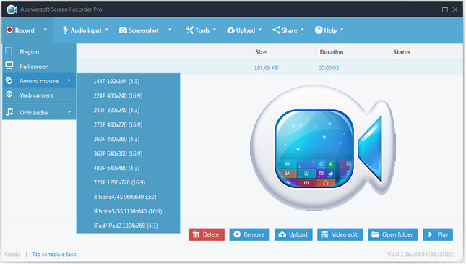The image size is (466, 264).
Task: Click the Share icon in toolbar
Action: coord(276,30)
